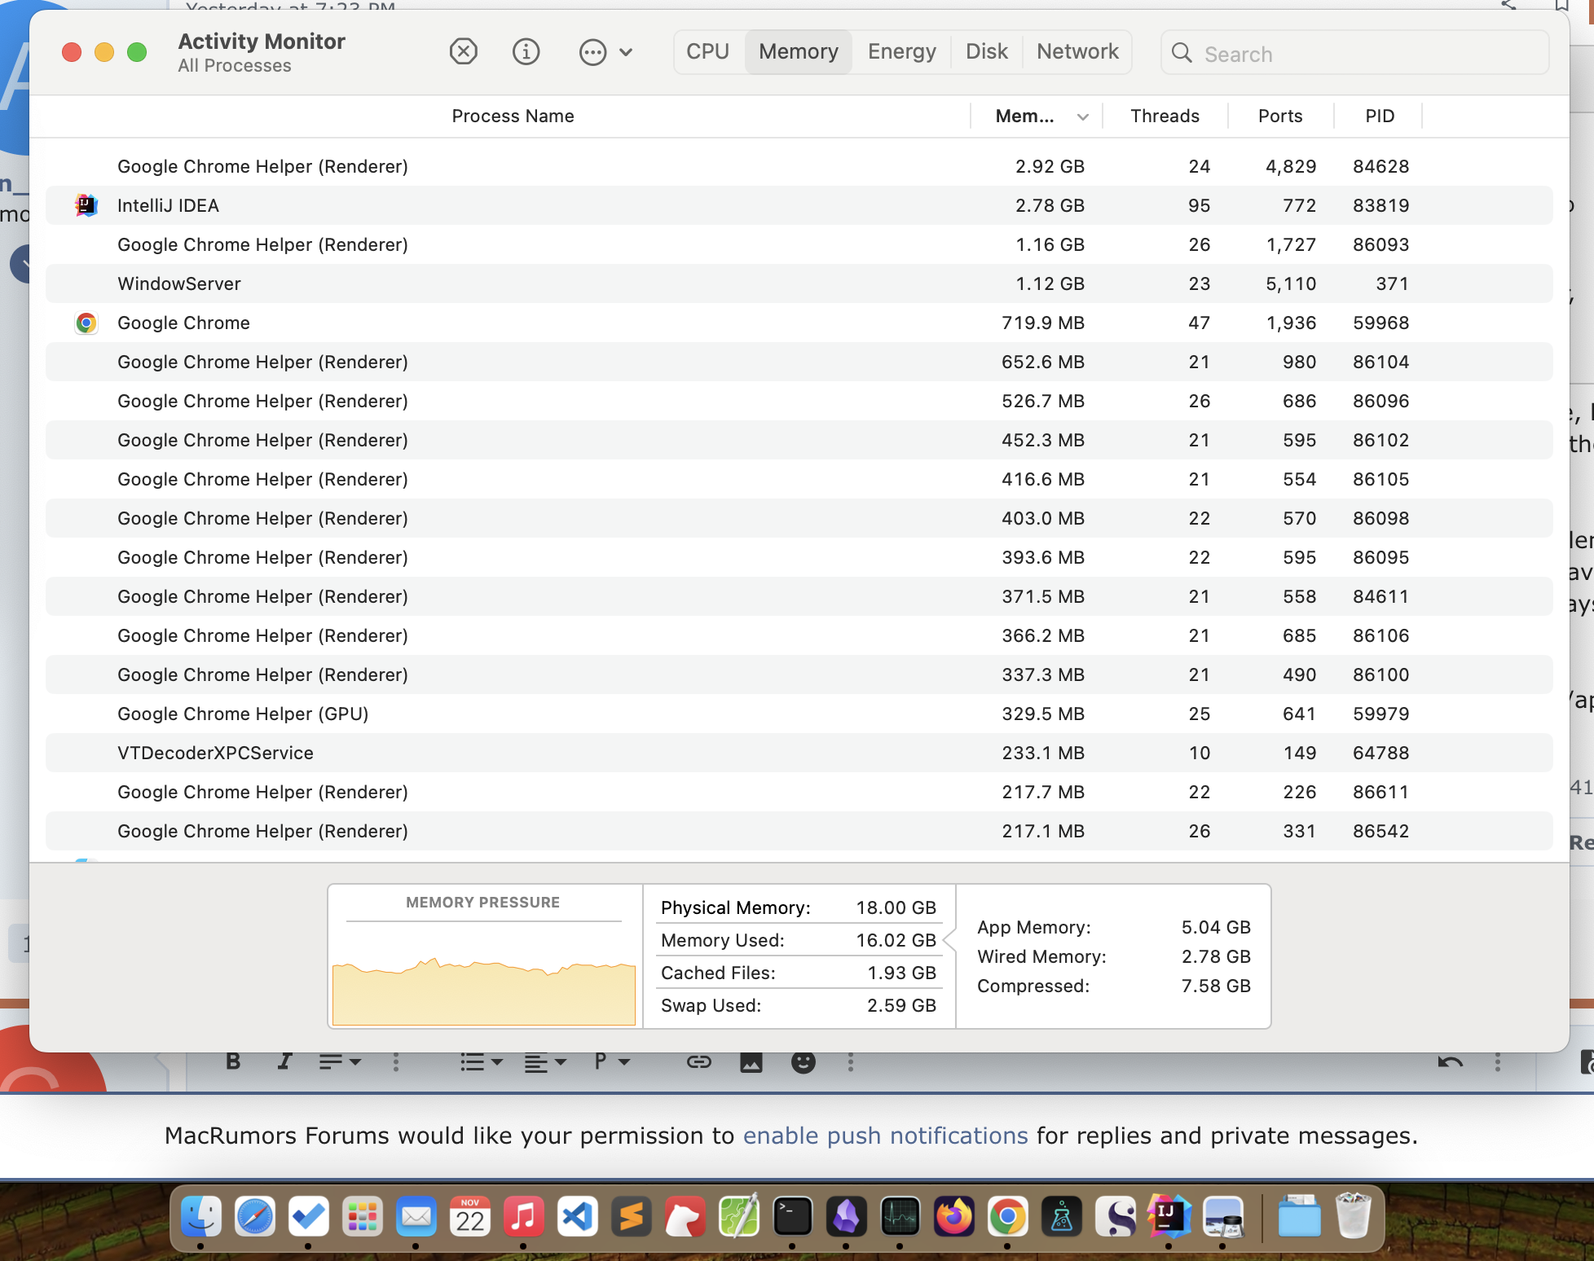The width and height of the screenshot is (1594, 1261).
Task: Click the enable push notifications link
Action: [885, 1136]
